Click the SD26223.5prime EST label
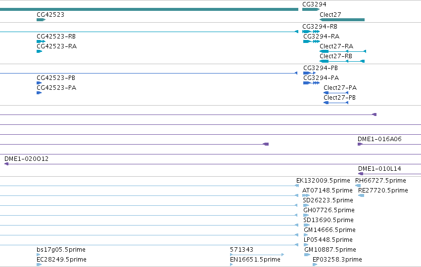 click(328, 200)
